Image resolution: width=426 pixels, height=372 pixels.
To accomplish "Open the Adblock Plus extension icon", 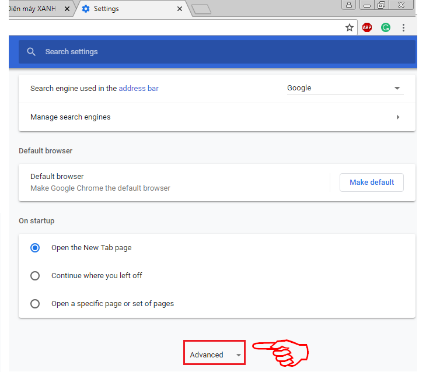I will 367,27.
